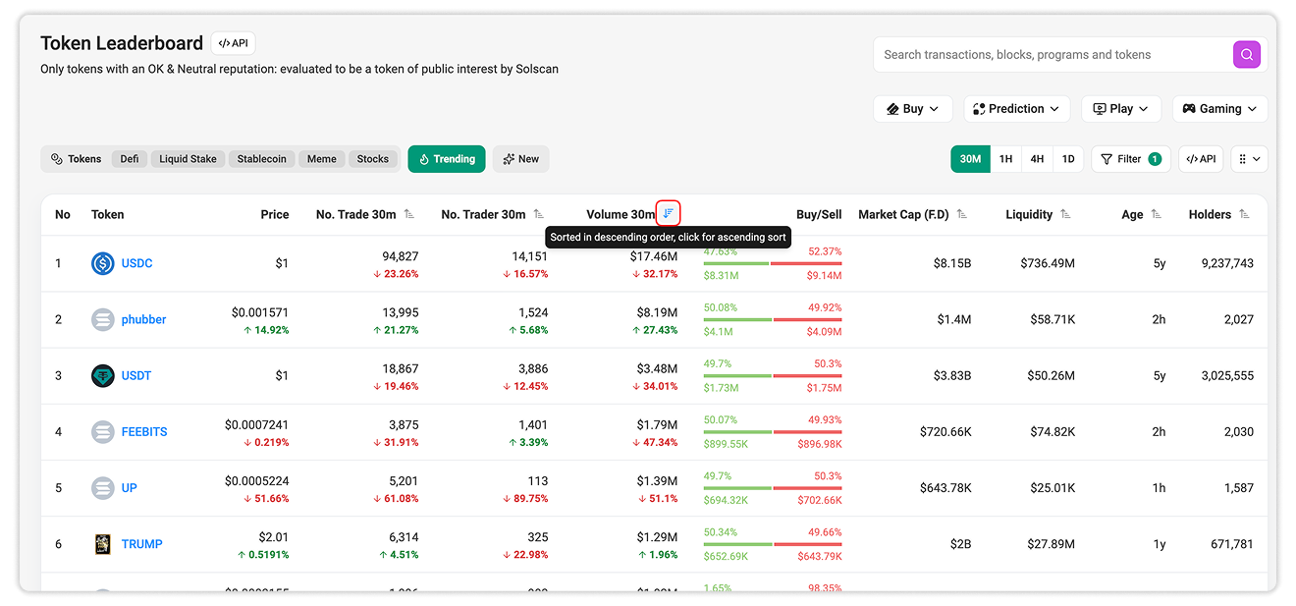Open the phubber token link
Viewport: 1296px width, 606px height.
pos(144,319)
